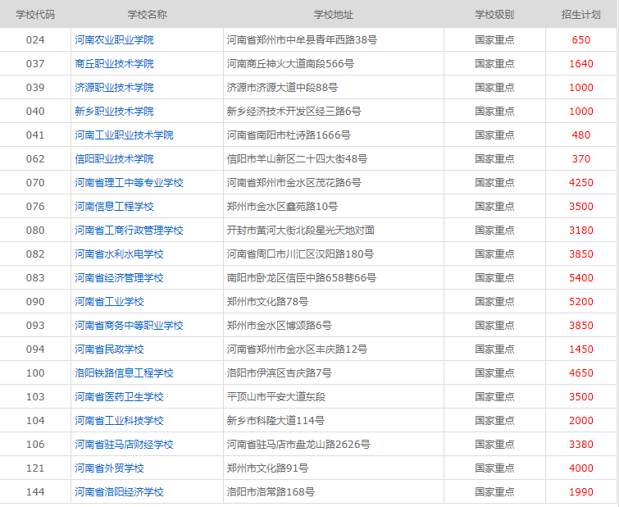This screenshot has width=619, height=507.
Task: Open 洛阳铁路信息工程学校 link
Action: (x=124, y=372)
